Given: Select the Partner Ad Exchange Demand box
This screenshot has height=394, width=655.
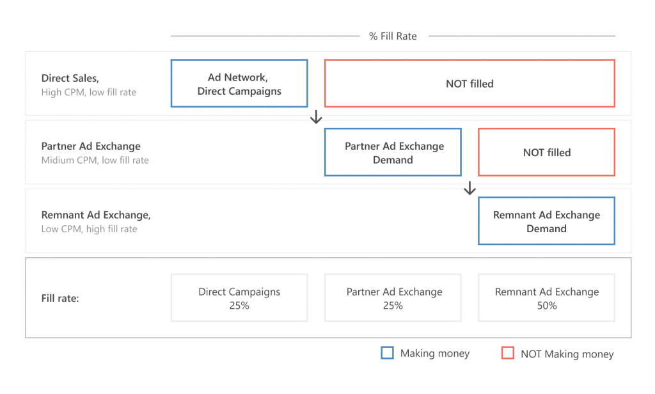Looking at the screenshot, I should coord(393,152).
